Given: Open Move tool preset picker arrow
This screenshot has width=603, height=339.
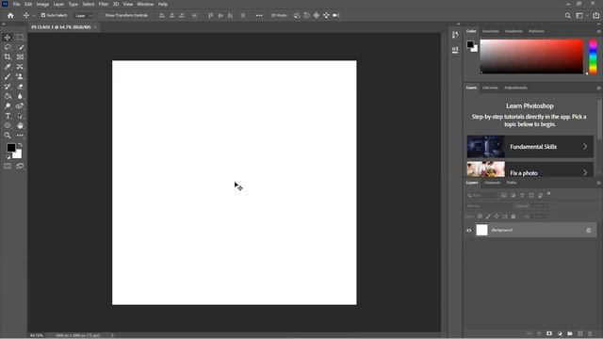Looking at the screenshot, I should 34,16.
